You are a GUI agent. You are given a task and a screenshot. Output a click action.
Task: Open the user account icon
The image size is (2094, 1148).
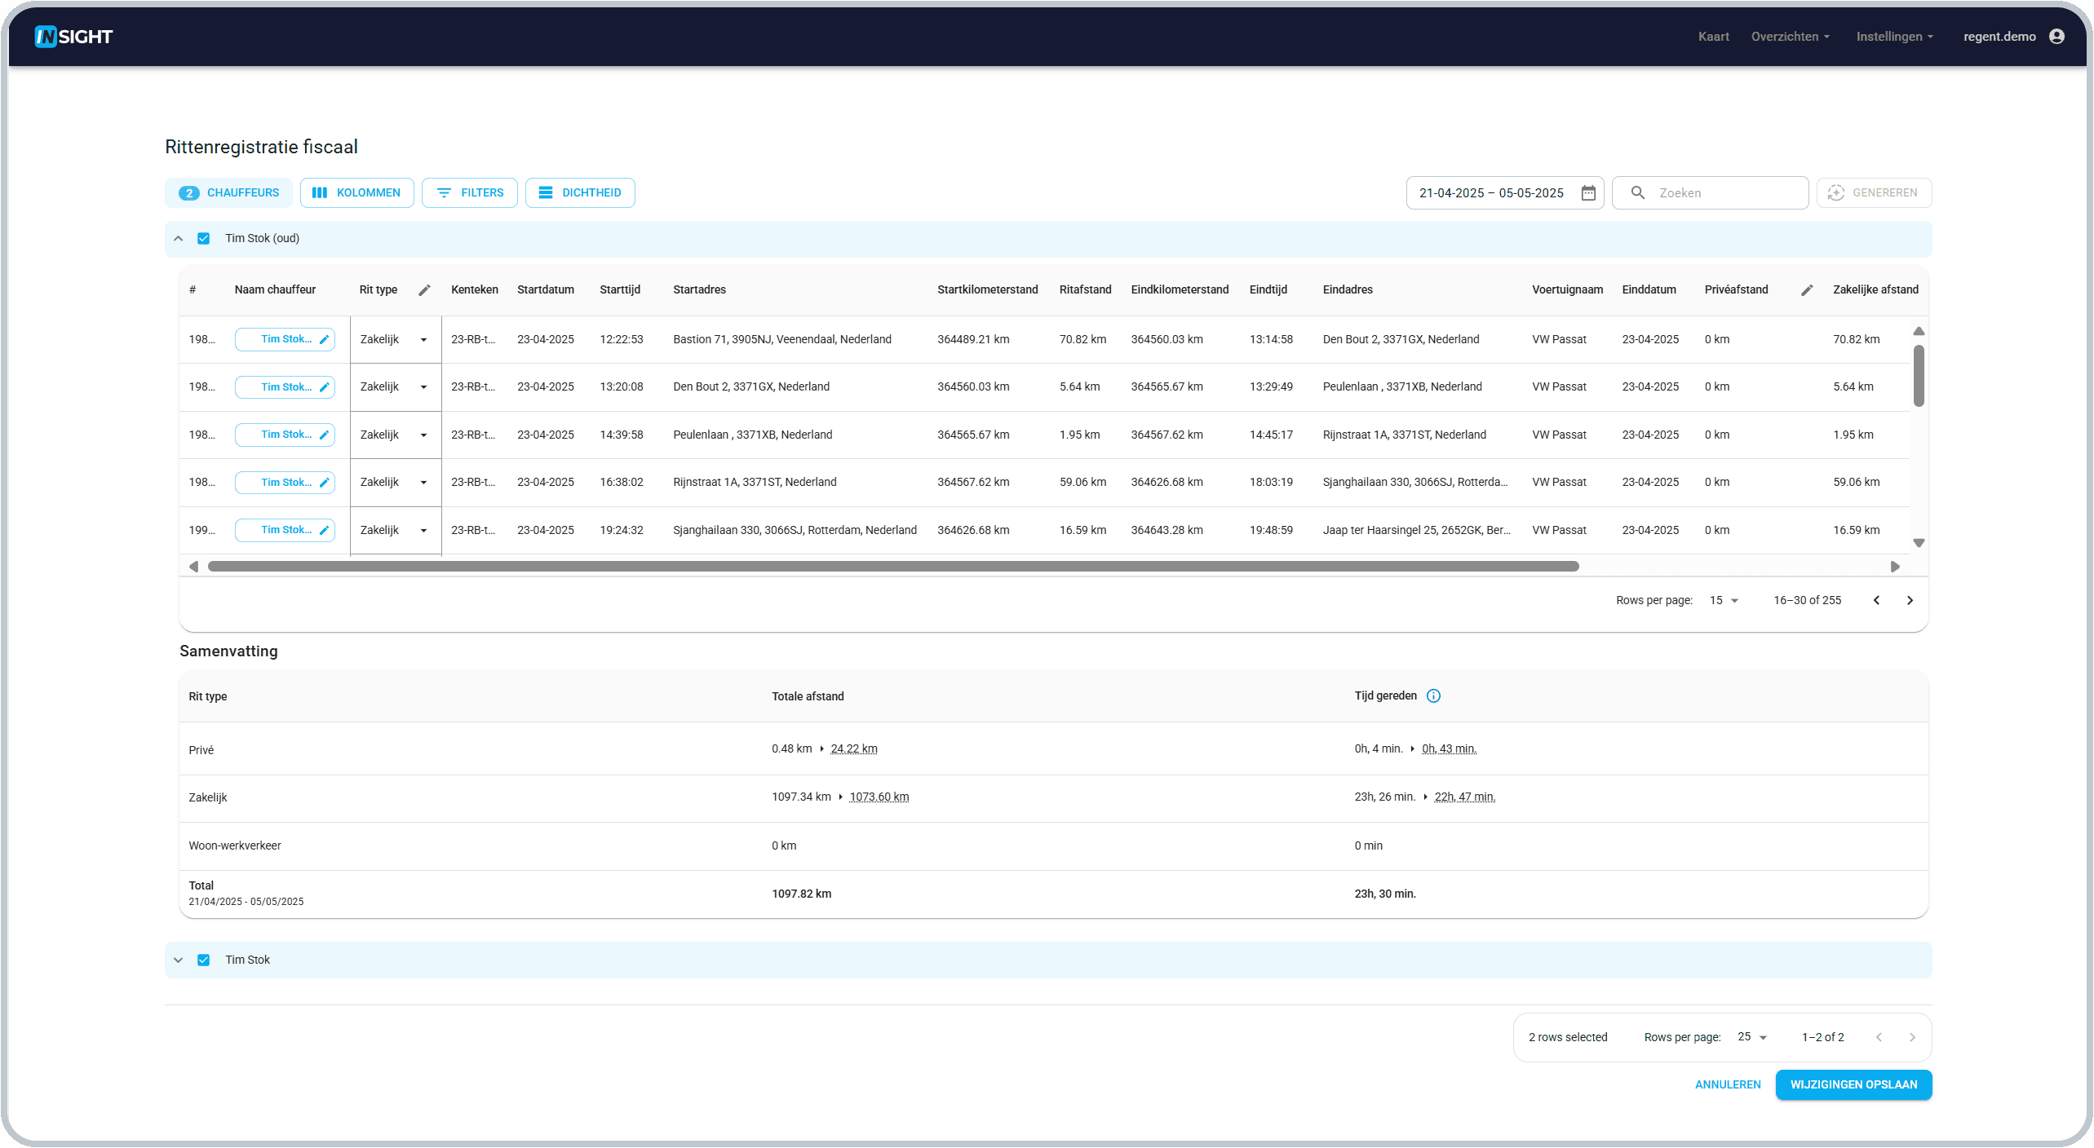2056,37
